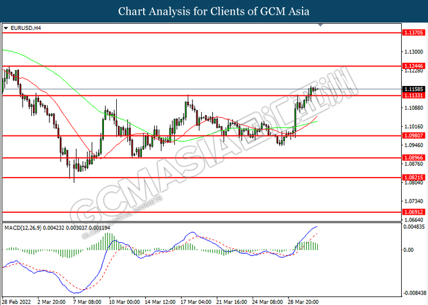Viewport: 428px width, 305px height.
Task: Select the EURUSD,H4 chart label
Action: click(x=26, y=28)
